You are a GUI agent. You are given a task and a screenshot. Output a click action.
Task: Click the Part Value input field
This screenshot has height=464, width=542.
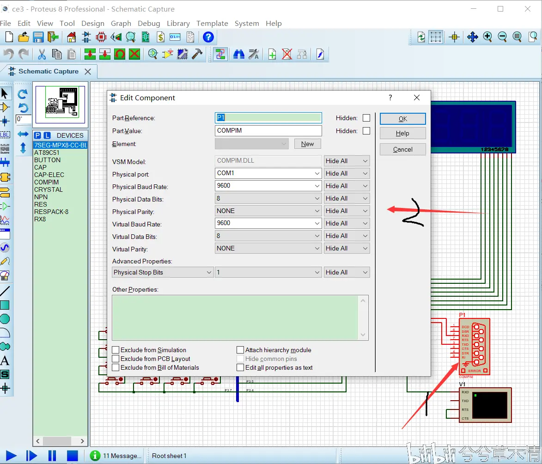coord(268,131)
